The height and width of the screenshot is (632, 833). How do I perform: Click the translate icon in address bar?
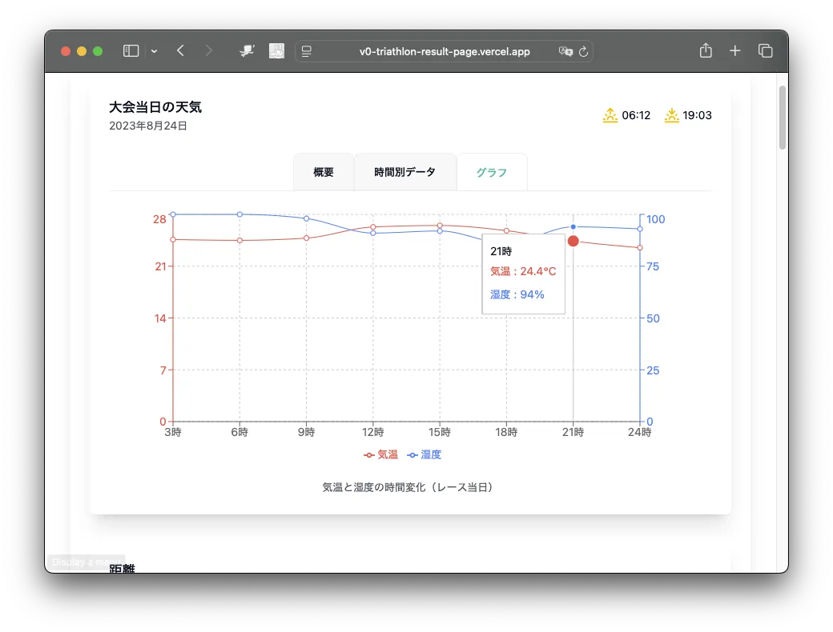click(565, 51)
